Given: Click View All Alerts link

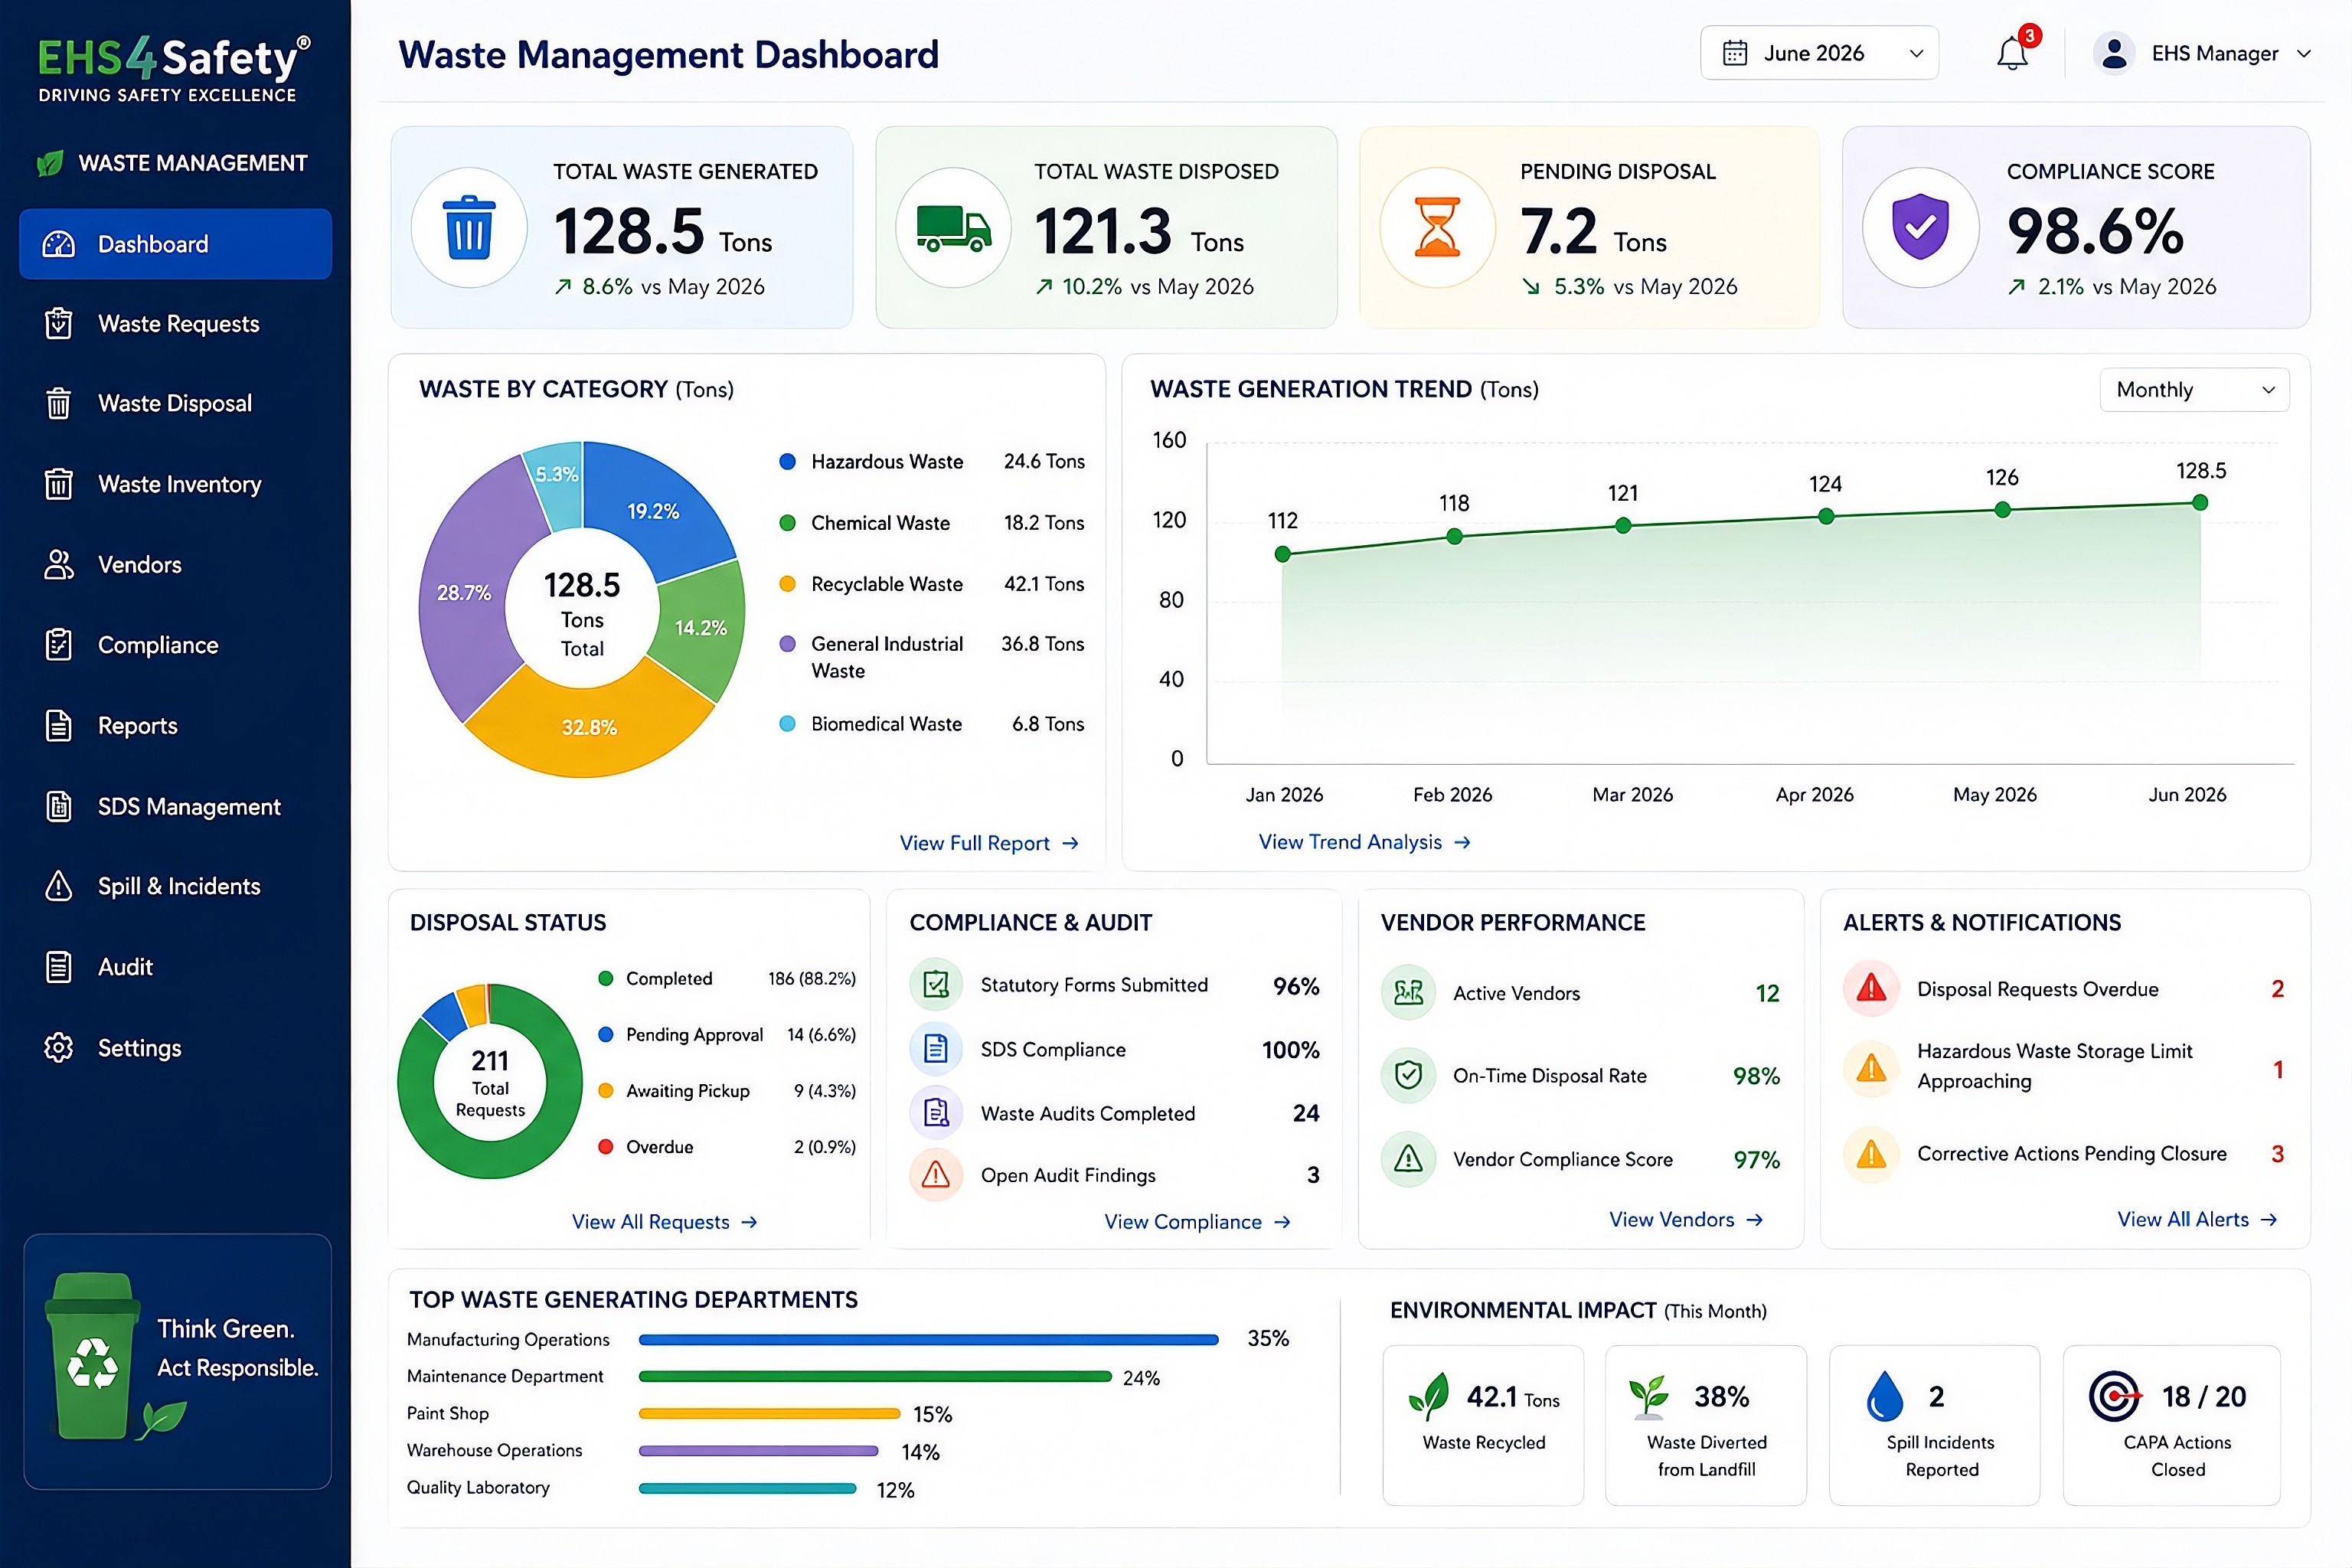Looking at the screenshot, I should (x=2197, y=1219).
